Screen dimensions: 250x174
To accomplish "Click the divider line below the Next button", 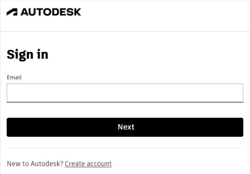I will coord(125,148).
